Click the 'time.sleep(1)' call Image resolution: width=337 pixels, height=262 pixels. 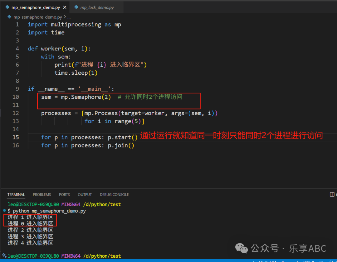click(x=76, y=73)
